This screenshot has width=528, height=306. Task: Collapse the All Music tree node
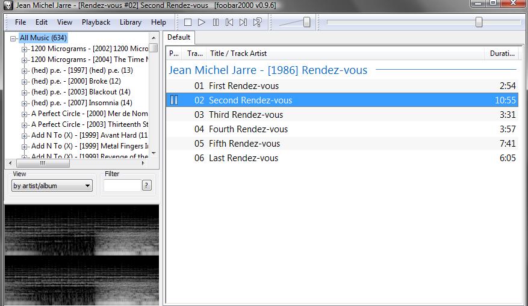(x=13, y=38)
